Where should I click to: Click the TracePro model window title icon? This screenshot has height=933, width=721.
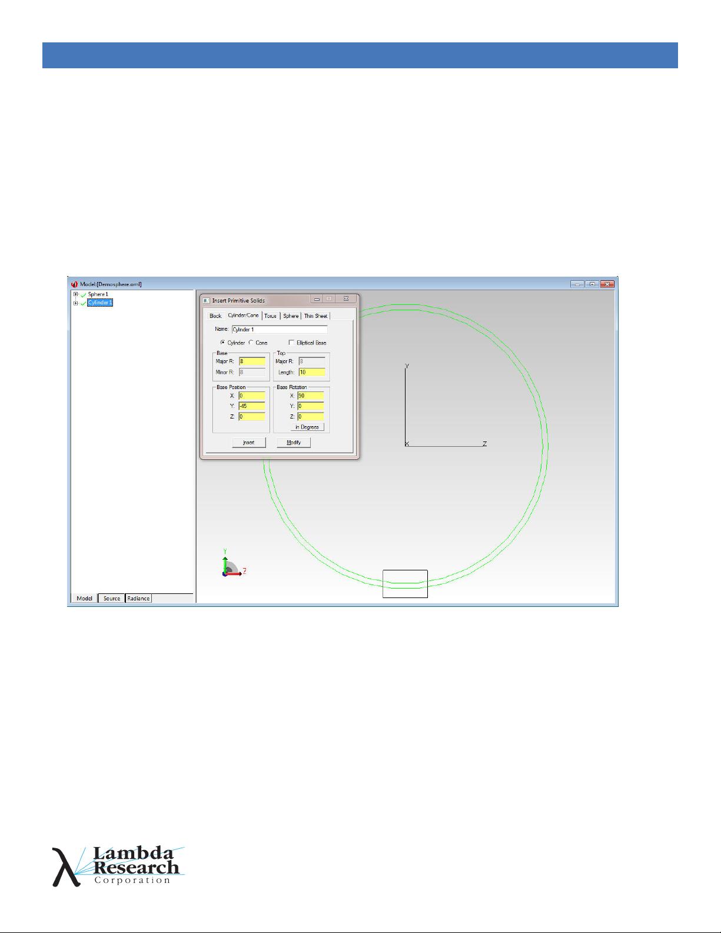tap(74, 284)
